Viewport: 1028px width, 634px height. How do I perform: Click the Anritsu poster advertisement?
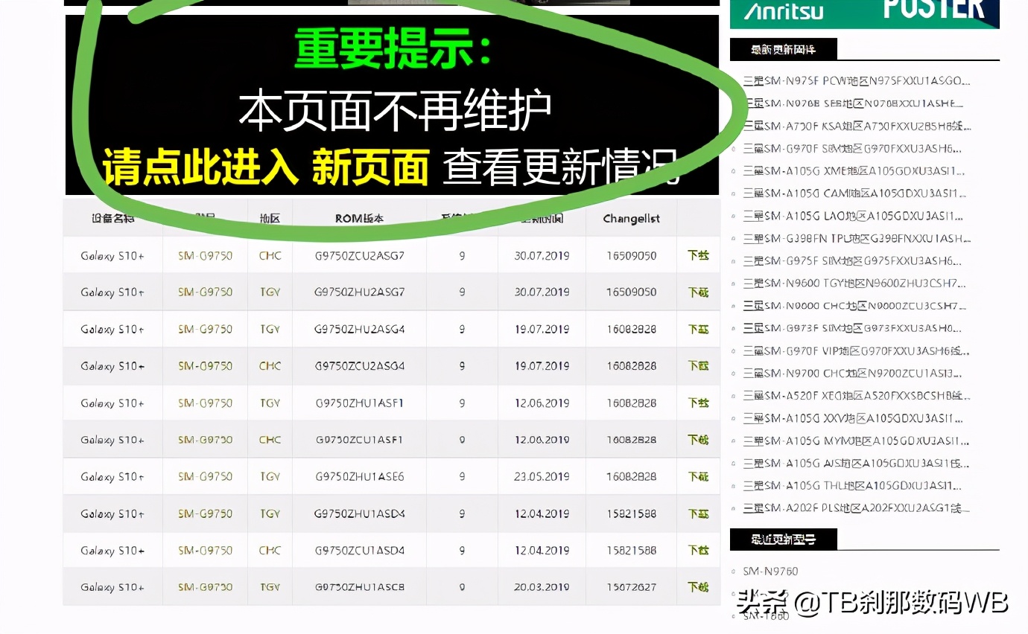pos(864,14)
